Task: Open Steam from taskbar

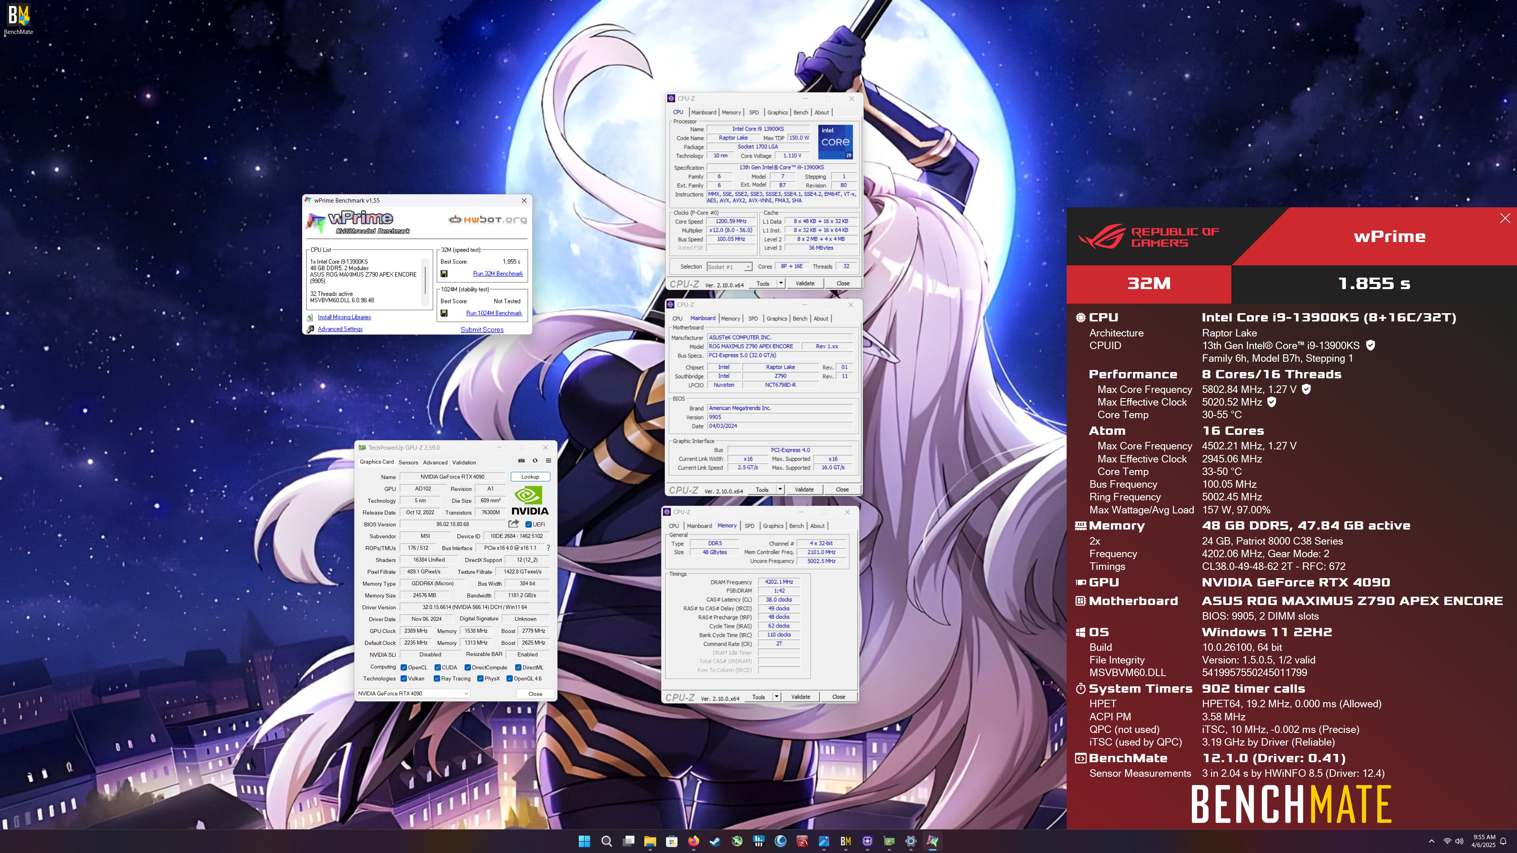Action: (715, 841)
